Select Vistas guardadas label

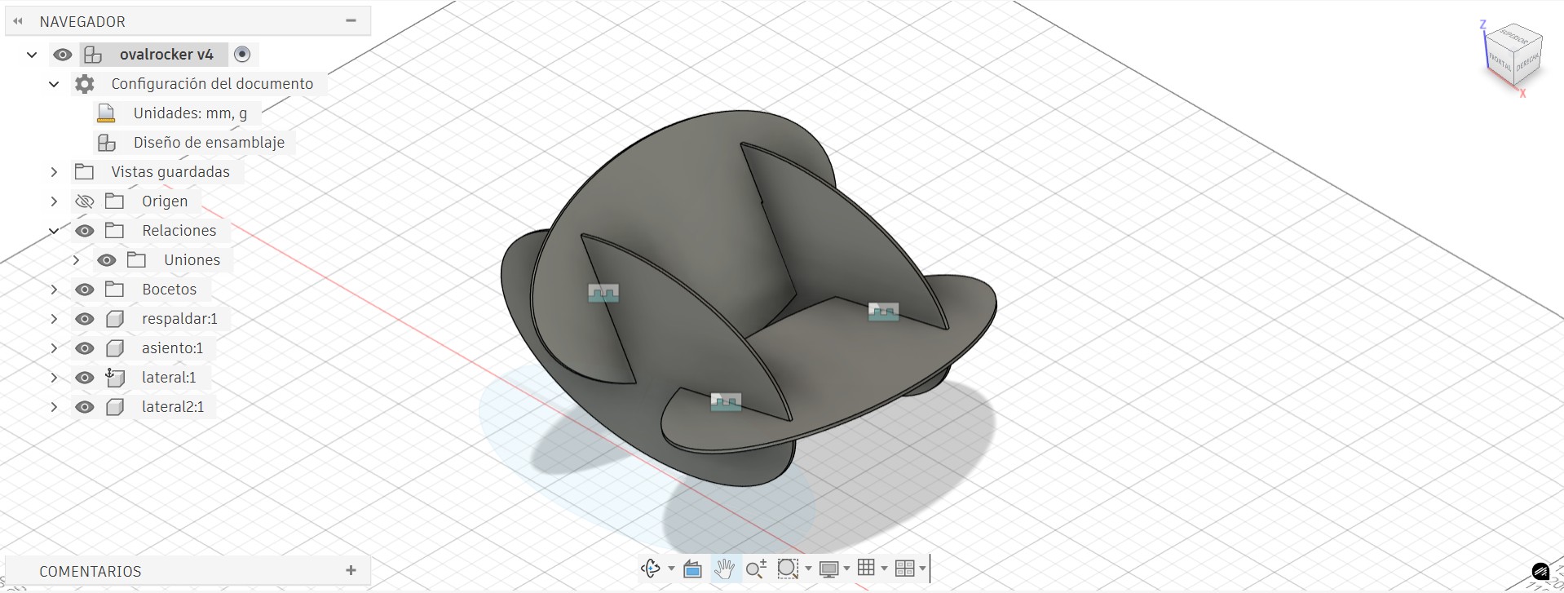170,172
